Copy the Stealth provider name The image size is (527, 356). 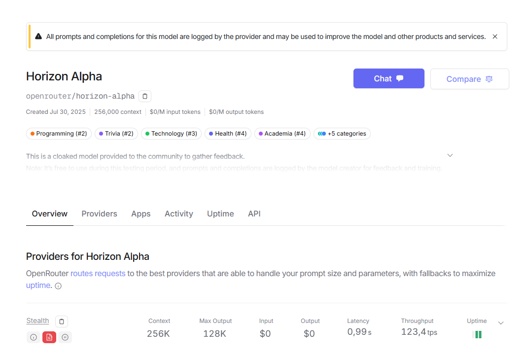point(62,321)
